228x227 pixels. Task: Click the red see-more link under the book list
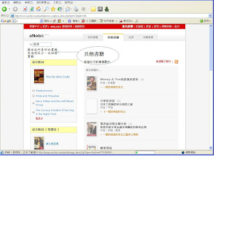coord(39,119)
